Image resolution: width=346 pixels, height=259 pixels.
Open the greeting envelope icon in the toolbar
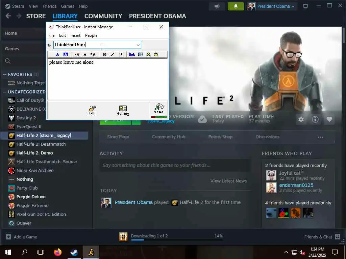coord(149,54)
